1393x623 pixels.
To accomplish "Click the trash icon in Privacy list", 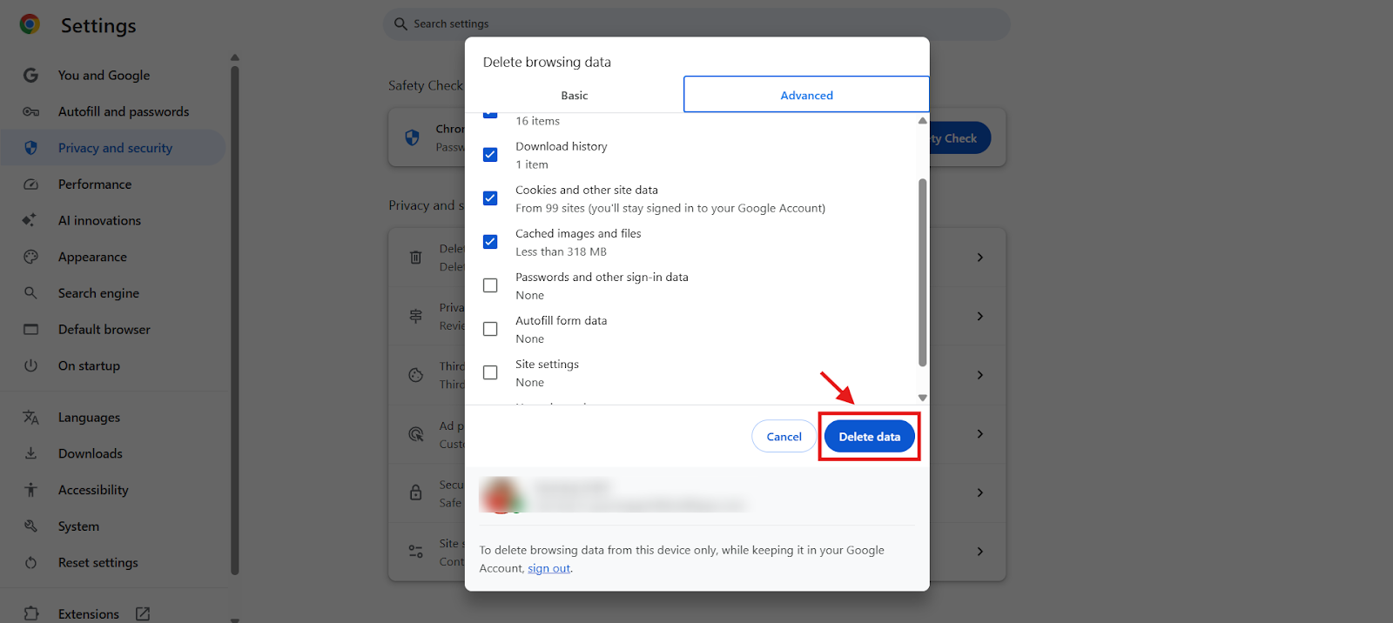I will coord(416,258).
